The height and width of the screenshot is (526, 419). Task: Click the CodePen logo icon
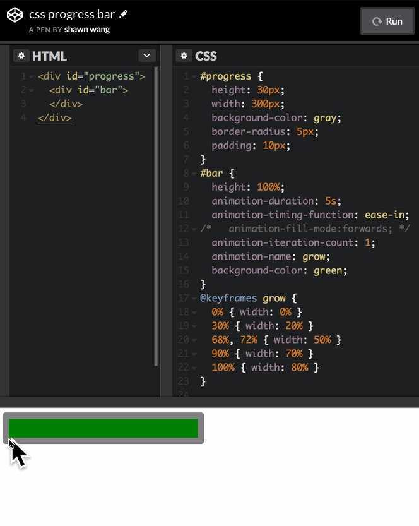click(x=15, y=15)
